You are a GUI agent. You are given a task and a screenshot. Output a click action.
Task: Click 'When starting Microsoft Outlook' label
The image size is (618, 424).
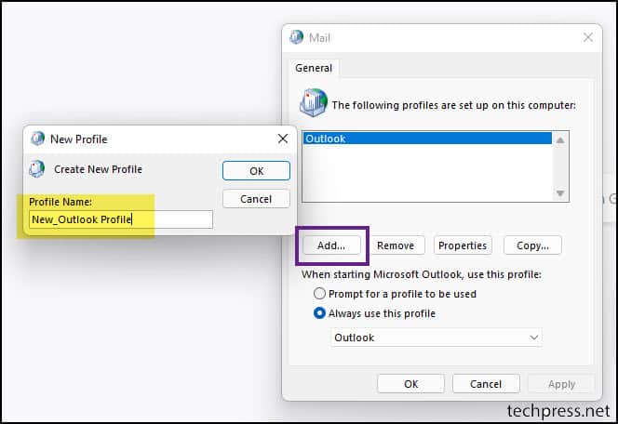click(x=422, y=274)
